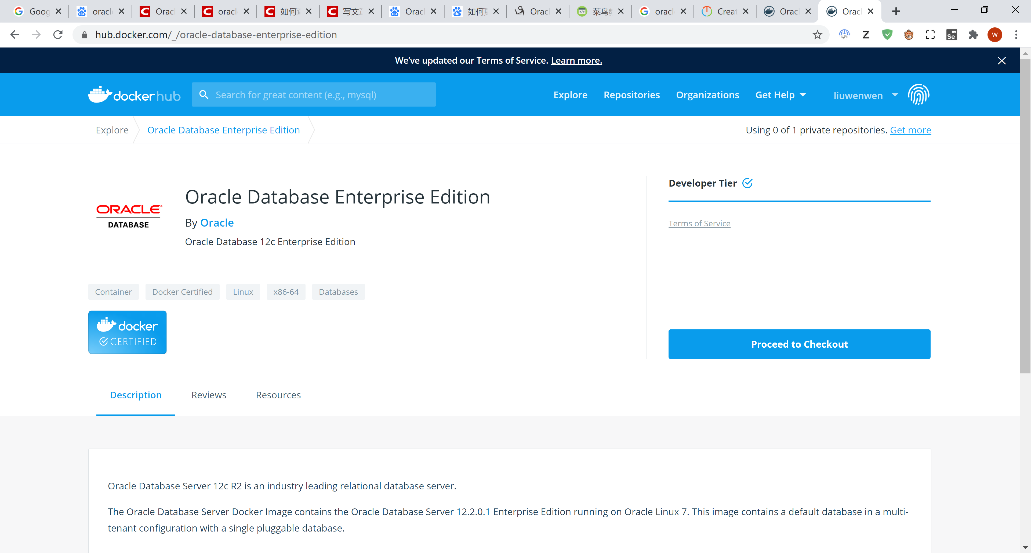Screen dimensions: 1031x553
Task: Switch to the Reviews tab
Action: [x=209, y=395]
